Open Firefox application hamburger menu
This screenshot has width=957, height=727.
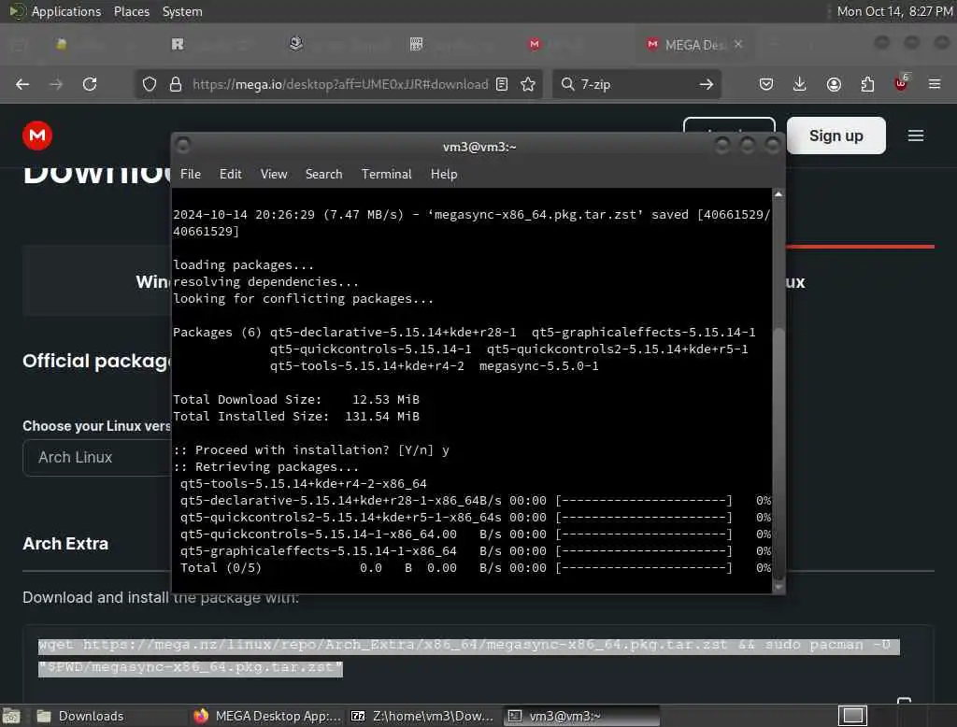click(x=935, y=84)
